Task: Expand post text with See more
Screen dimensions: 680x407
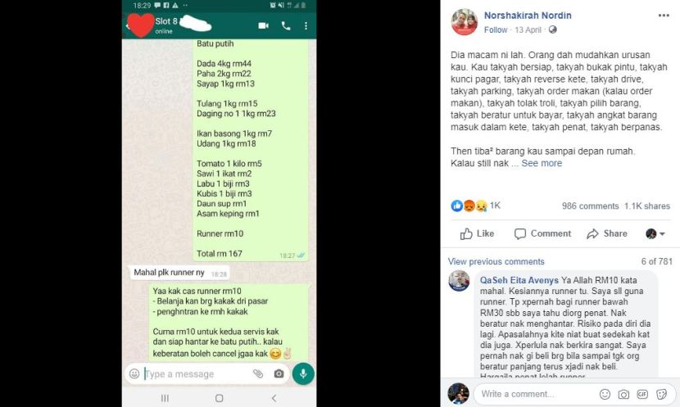Action: [x=542, y=164]
